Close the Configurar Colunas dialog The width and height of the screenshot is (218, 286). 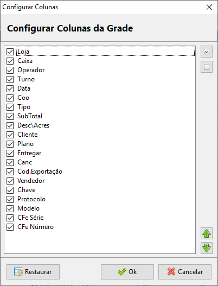[209, 7]
